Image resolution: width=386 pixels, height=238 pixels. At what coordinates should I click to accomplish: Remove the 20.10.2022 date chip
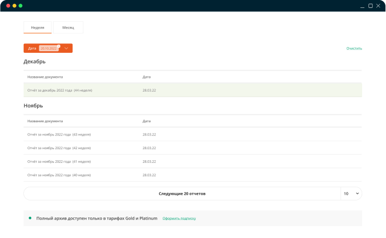59,46
